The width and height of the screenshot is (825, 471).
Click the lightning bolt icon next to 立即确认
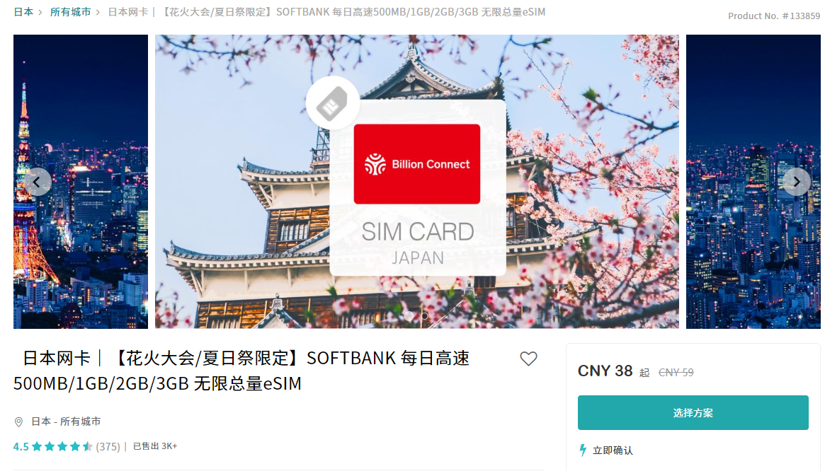point(582,450)
